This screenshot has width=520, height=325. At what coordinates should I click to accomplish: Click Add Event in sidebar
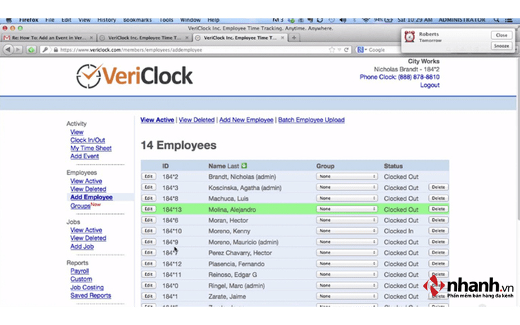coord(84,156)
